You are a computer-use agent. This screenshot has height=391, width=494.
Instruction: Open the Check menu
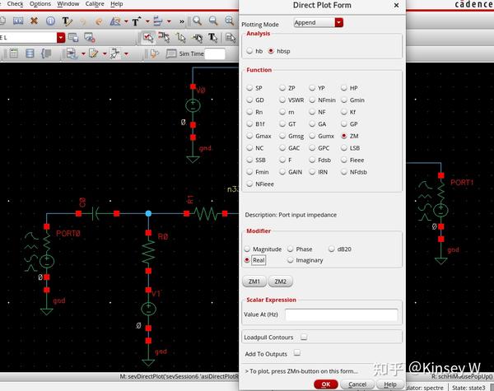15,4
